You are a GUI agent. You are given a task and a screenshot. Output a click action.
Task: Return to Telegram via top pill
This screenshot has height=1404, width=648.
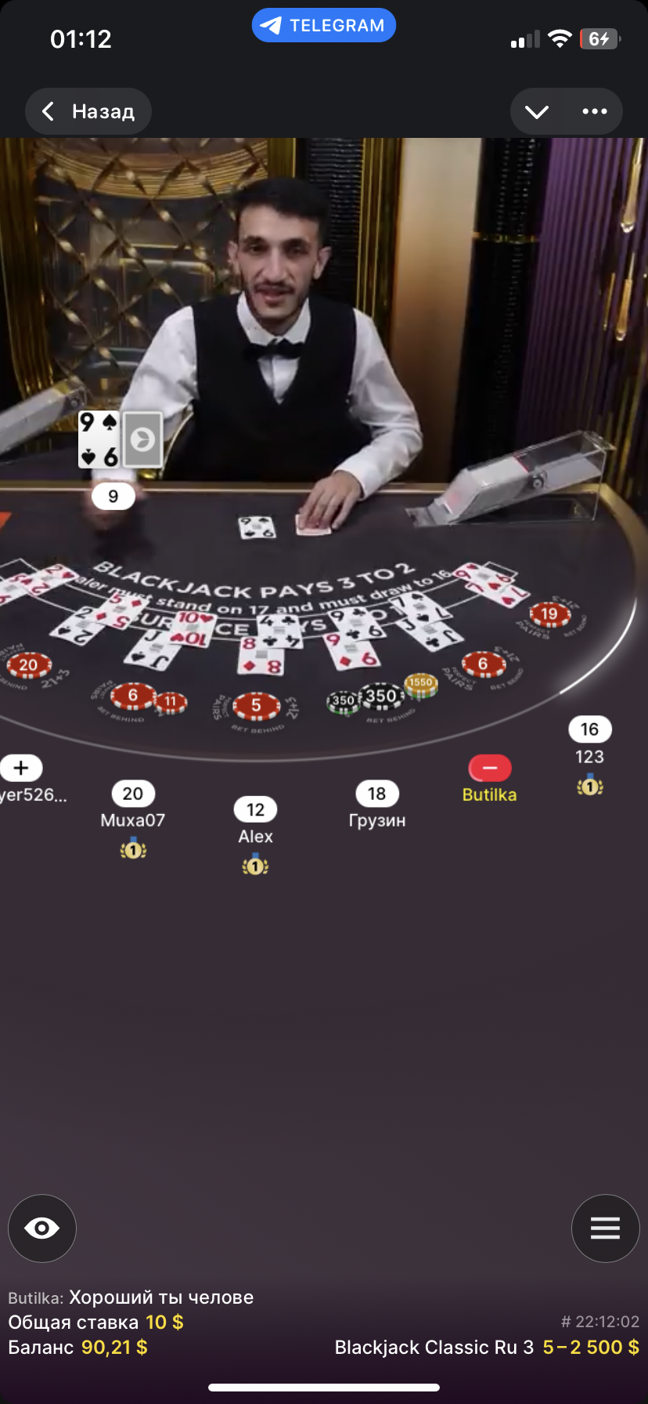(324, 25)
